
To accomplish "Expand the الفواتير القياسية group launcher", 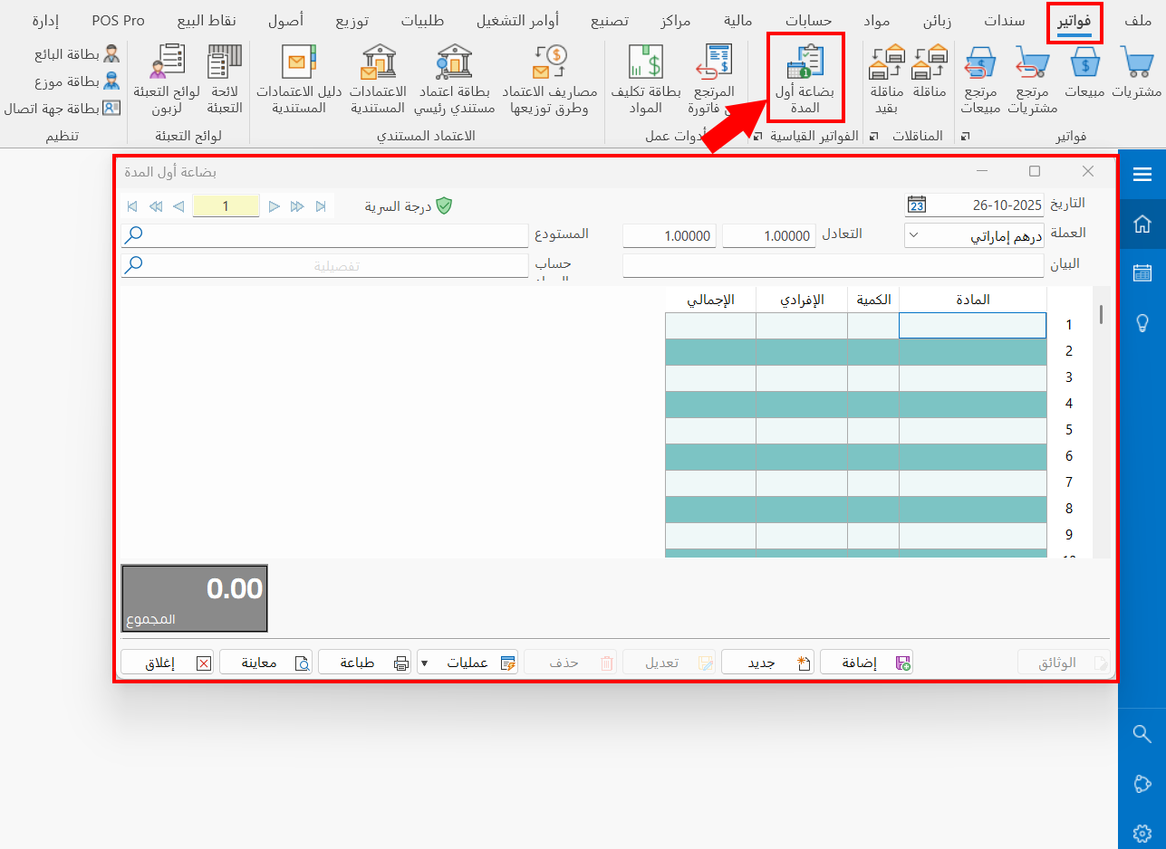I will coord(757,137).
